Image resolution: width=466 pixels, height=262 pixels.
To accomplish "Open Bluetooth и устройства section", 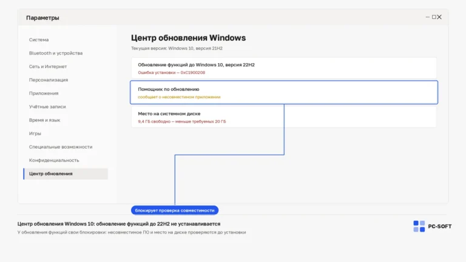I will [56, 53].
